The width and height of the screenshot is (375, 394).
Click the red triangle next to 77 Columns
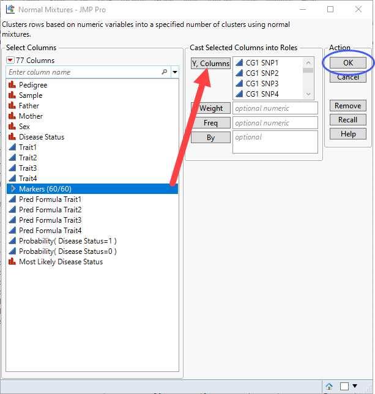click(x=10, y=61)
